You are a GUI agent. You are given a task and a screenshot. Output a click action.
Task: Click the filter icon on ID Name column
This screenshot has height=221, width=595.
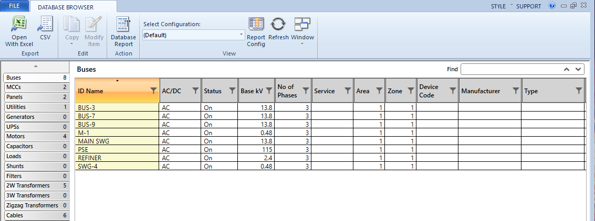point(153,91)
